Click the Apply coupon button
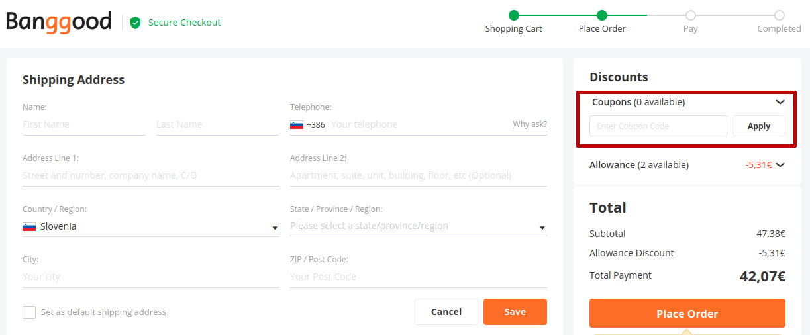 759,126
